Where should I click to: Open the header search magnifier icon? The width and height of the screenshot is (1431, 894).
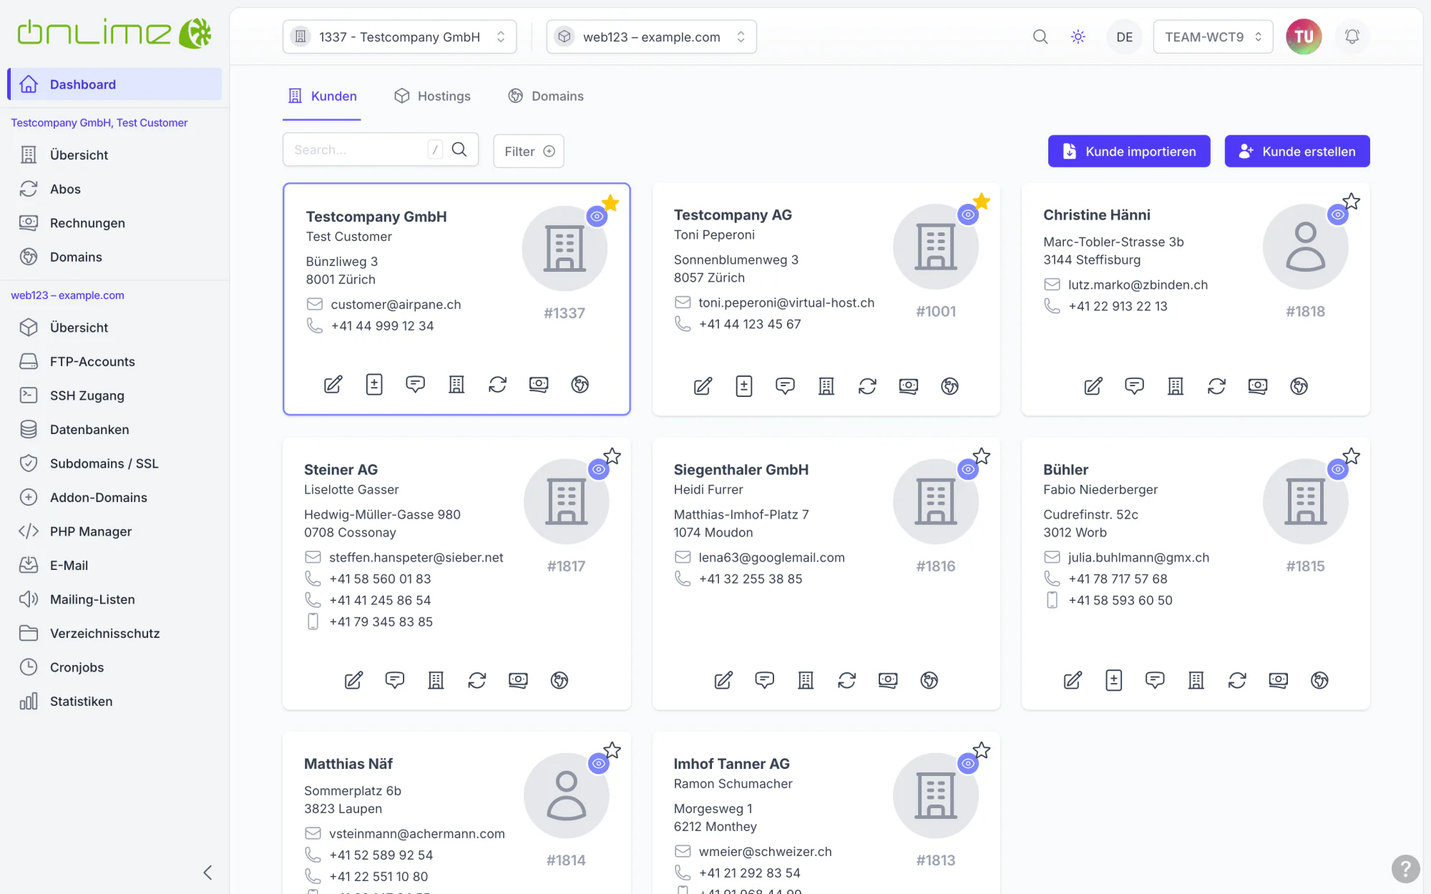click(1040, 36)
